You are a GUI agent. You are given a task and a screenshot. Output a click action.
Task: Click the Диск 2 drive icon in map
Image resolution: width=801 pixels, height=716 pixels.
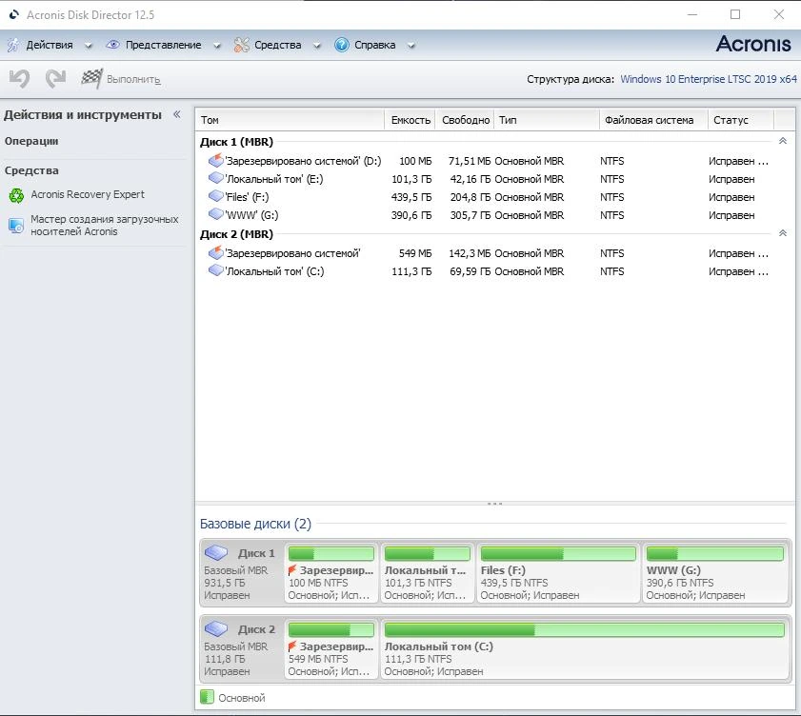pos(216,628)
